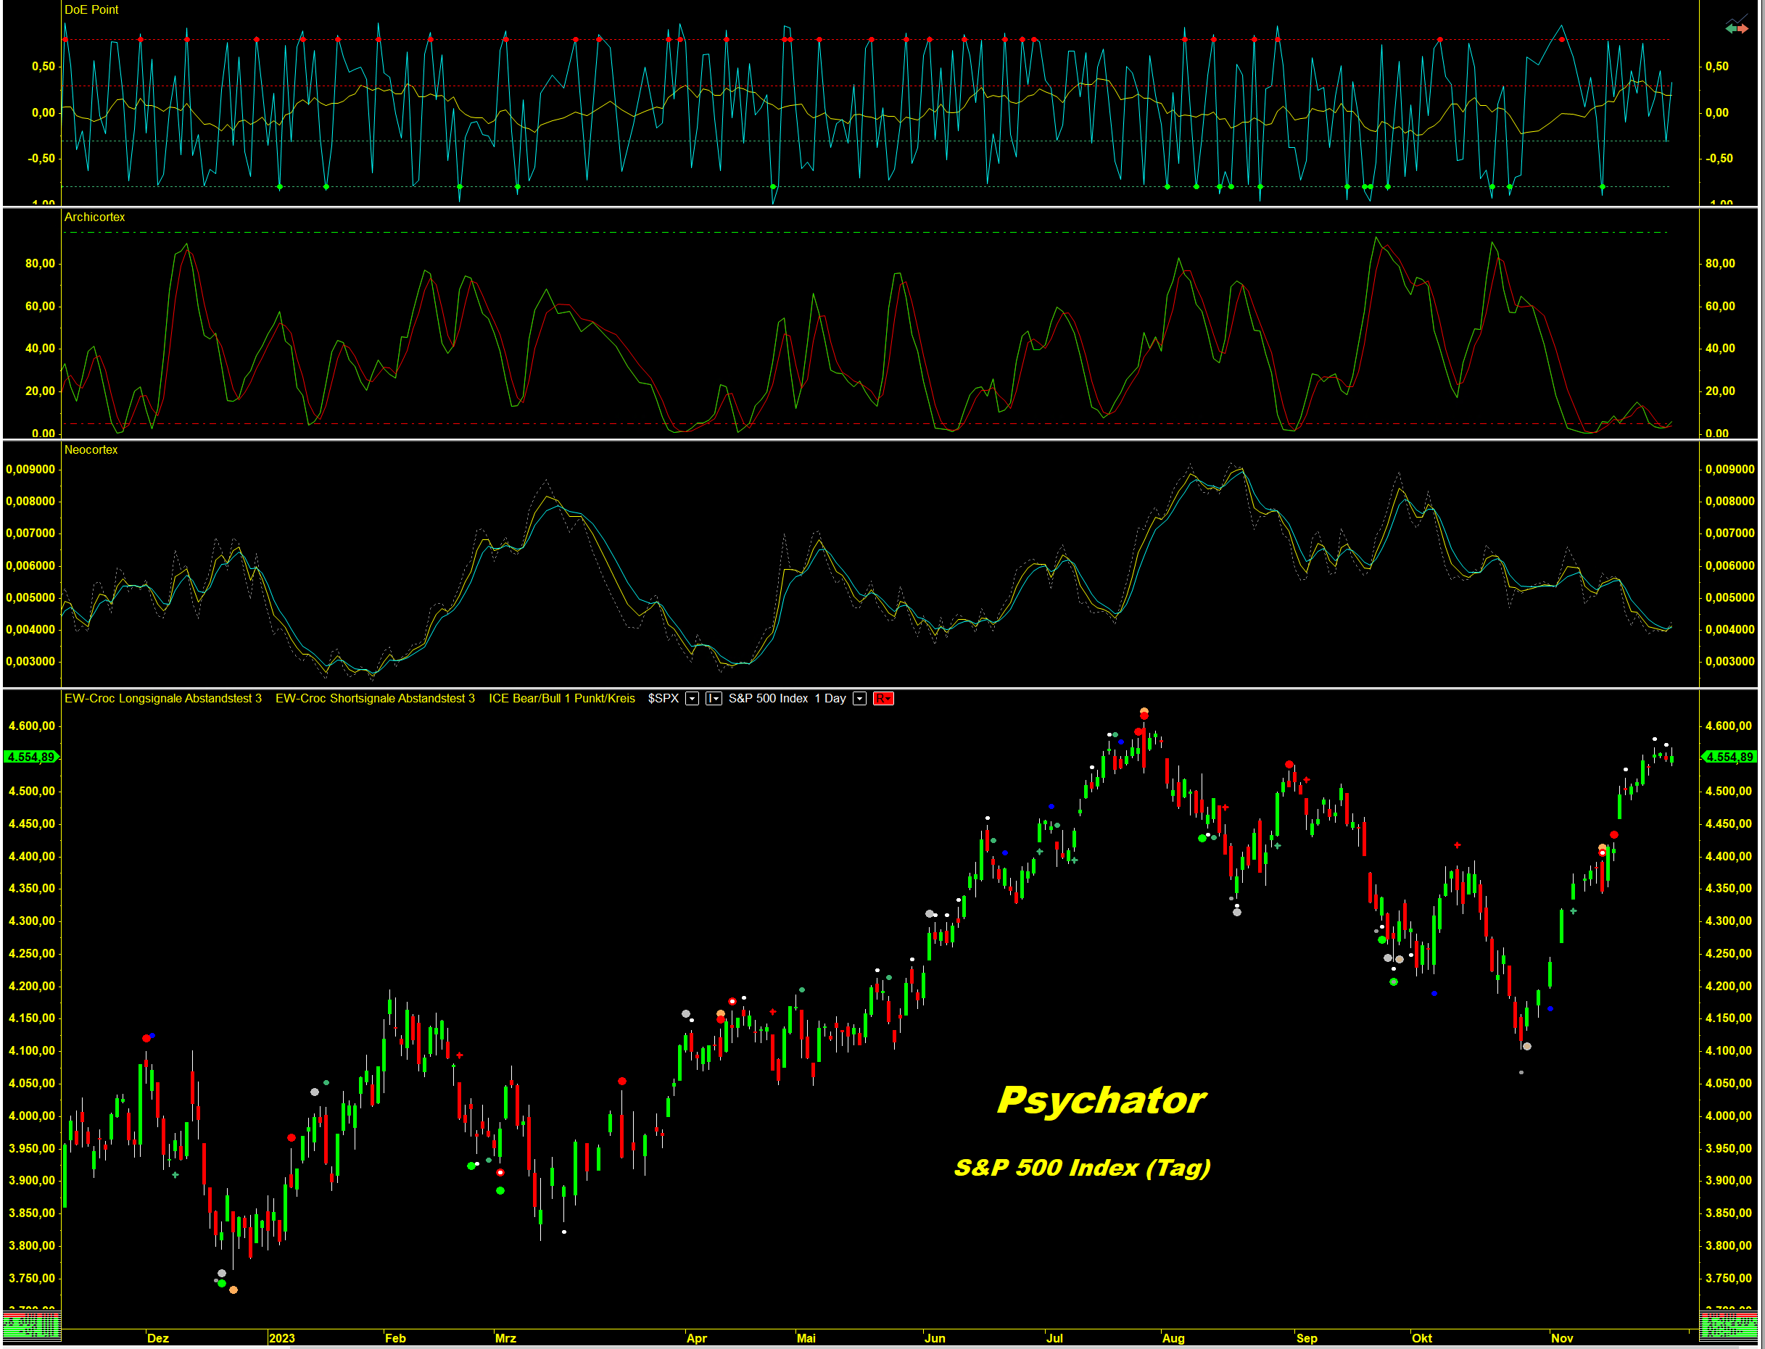Click the S&P 500 Index (Tag) caption

click(x=1081, y=1168)
